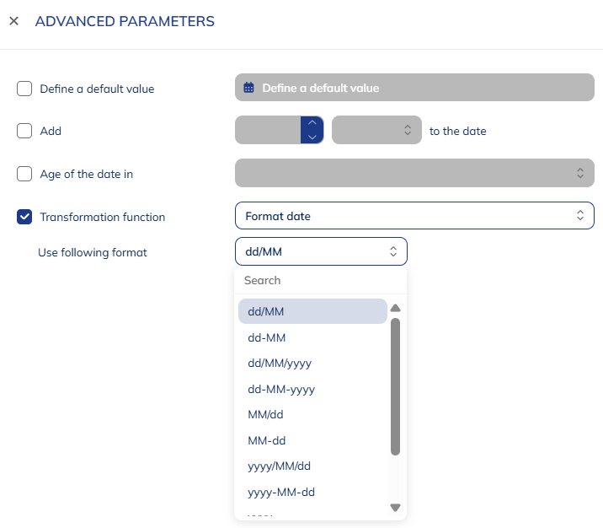Viewport: 603px width, 528px height.
Task: Select the dd-MM-yyyy option
Action: pyautogui.click(x=281, y=390)
